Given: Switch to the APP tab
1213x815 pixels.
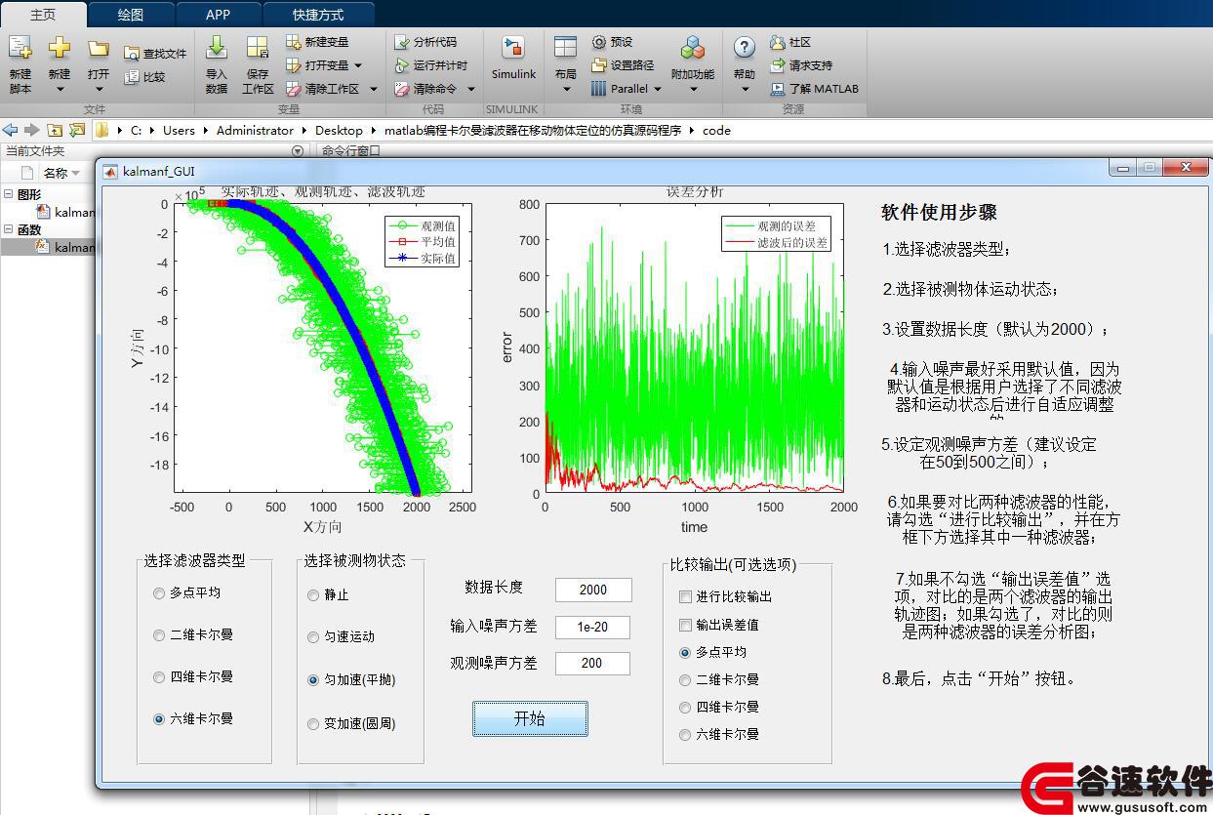Looking at the screenshot, I should click(x=219, y=15).
